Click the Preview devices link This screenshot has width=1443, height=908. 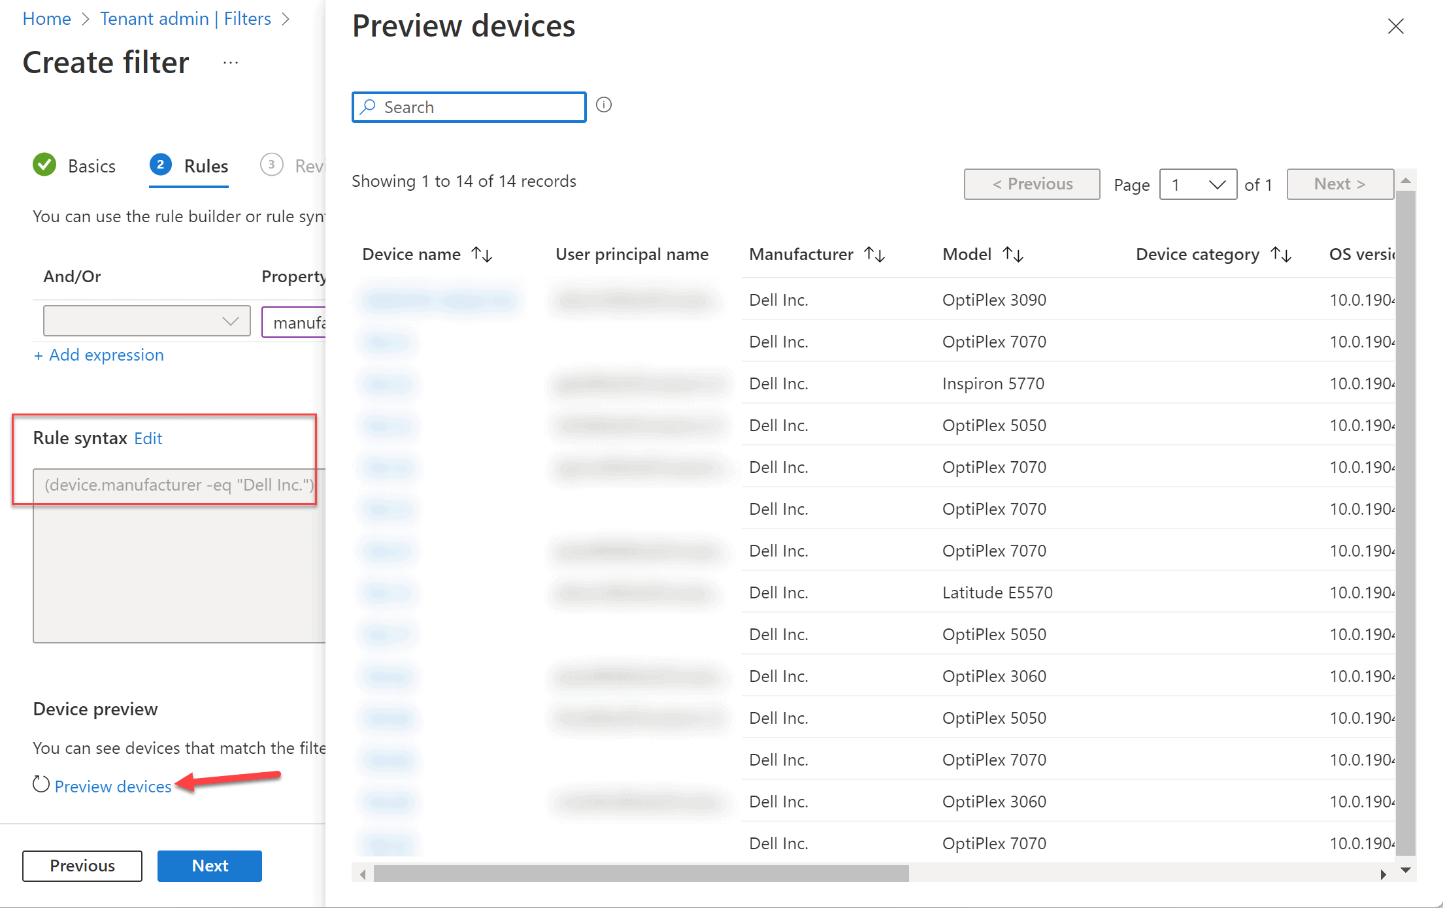coord(112,786)
